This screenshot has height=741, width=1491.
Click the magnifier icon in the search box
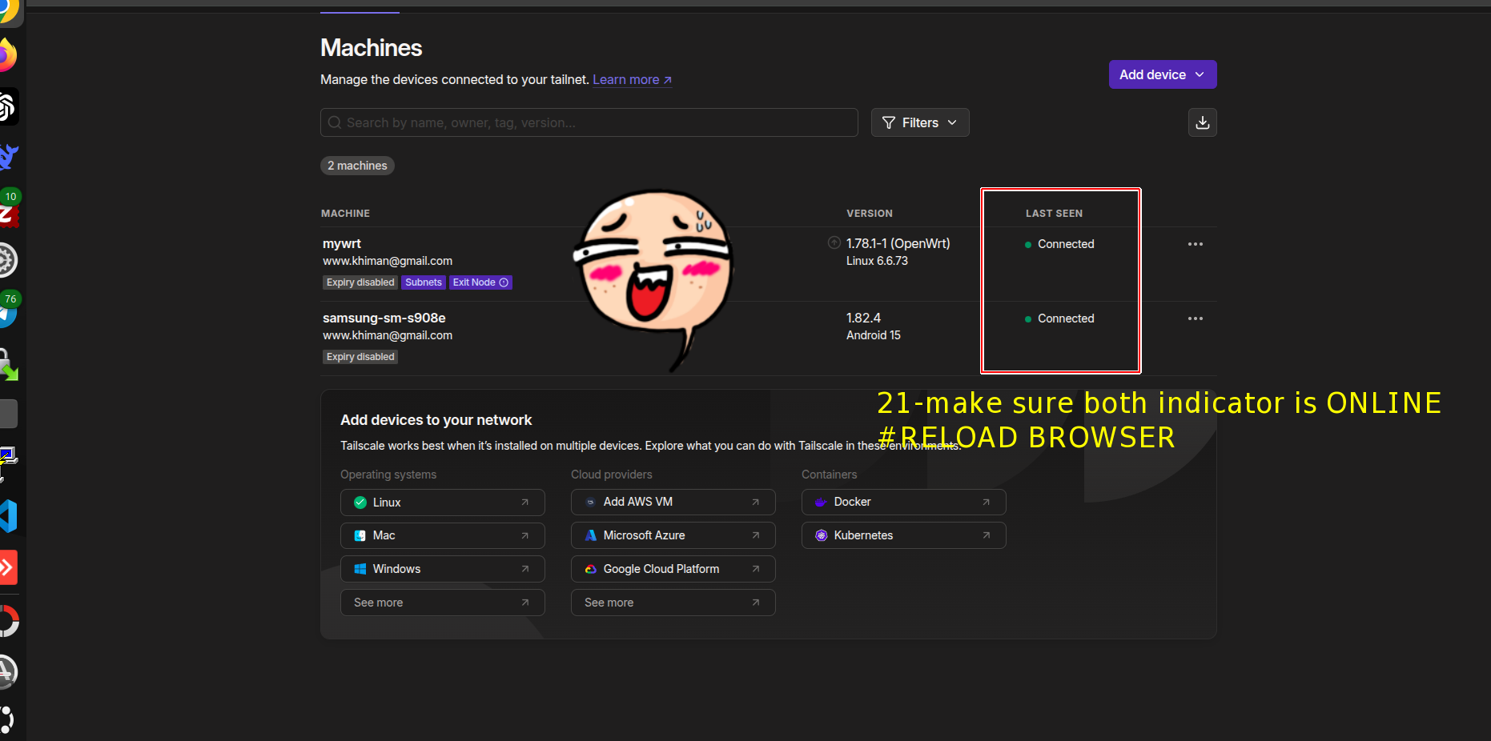[x=335, y=122]
